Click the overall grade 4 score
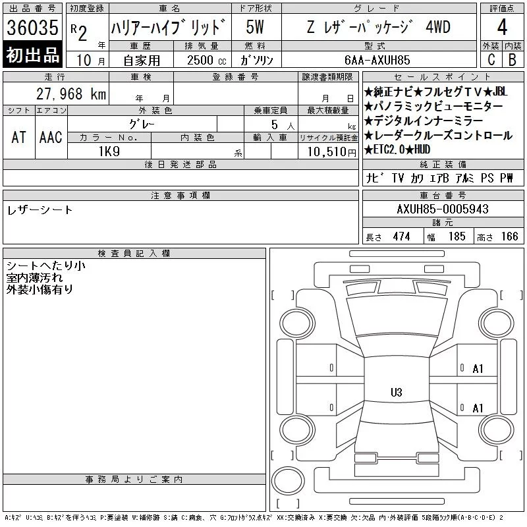The width and height of the screenshot is (527, 527). (x=502, y=27)
